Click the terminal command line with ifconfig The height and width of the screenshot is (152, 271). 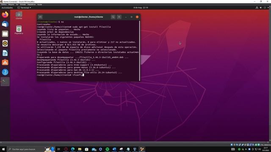click(x=60, y=75)
